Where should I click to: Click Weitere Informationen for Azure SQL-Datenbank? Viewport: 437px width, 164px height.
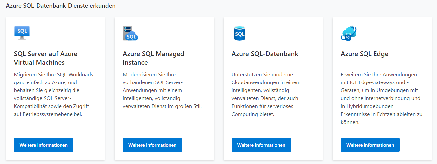click(x=261, y=145)
